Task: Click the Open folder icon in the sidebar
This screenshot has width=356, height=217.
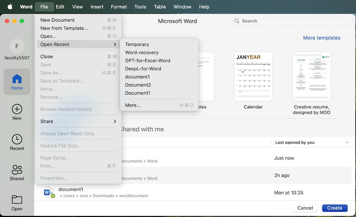Action: (x=17, y=199)
